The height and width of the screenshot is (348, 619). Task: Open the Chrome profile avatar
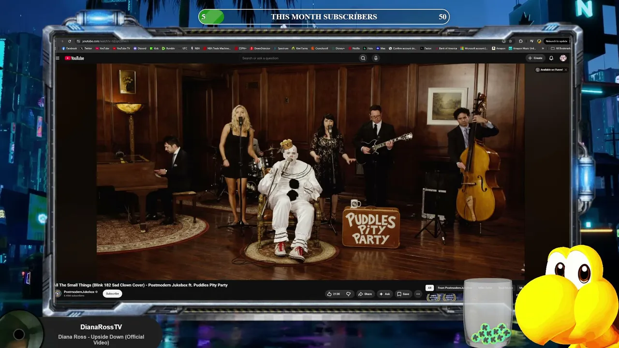(539, 41)
